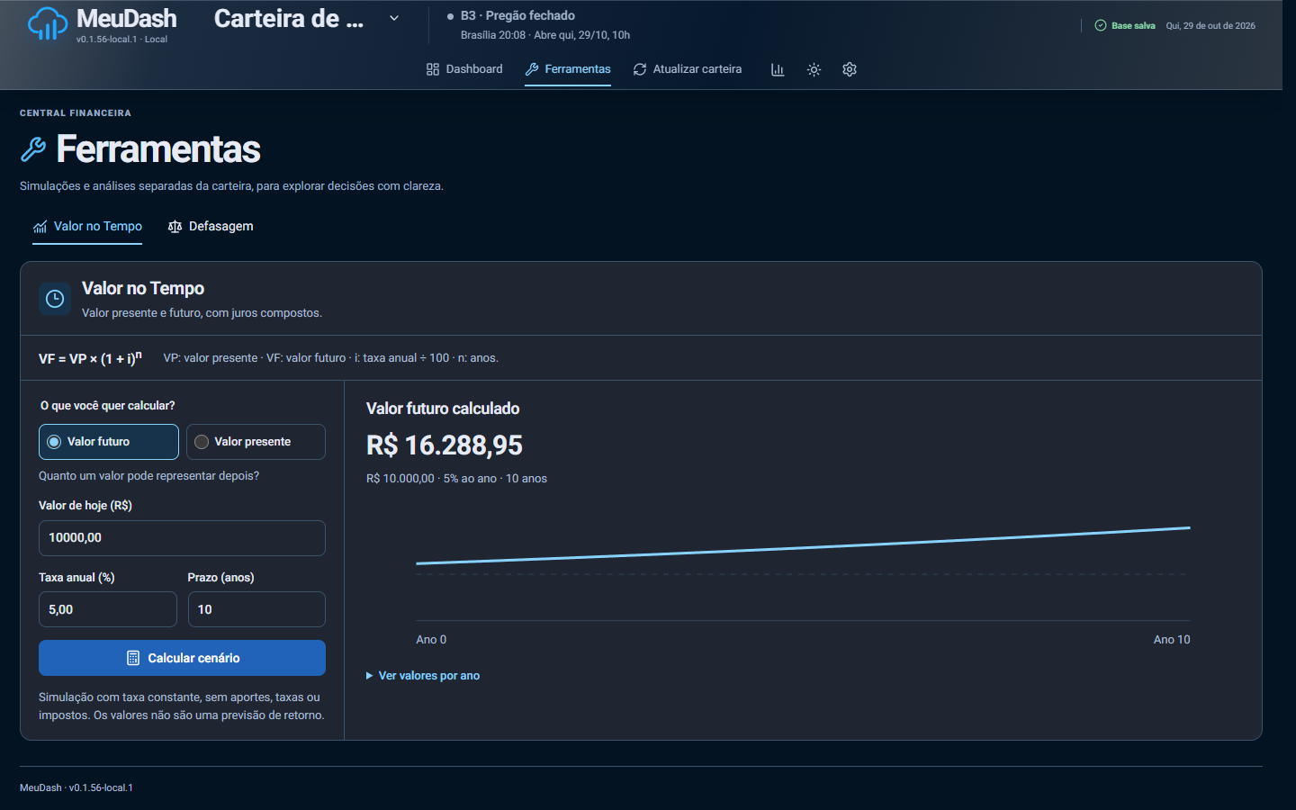
Task: Click the date Qui, 29 de out de 2026
Action: click(x=1210, y=25)
